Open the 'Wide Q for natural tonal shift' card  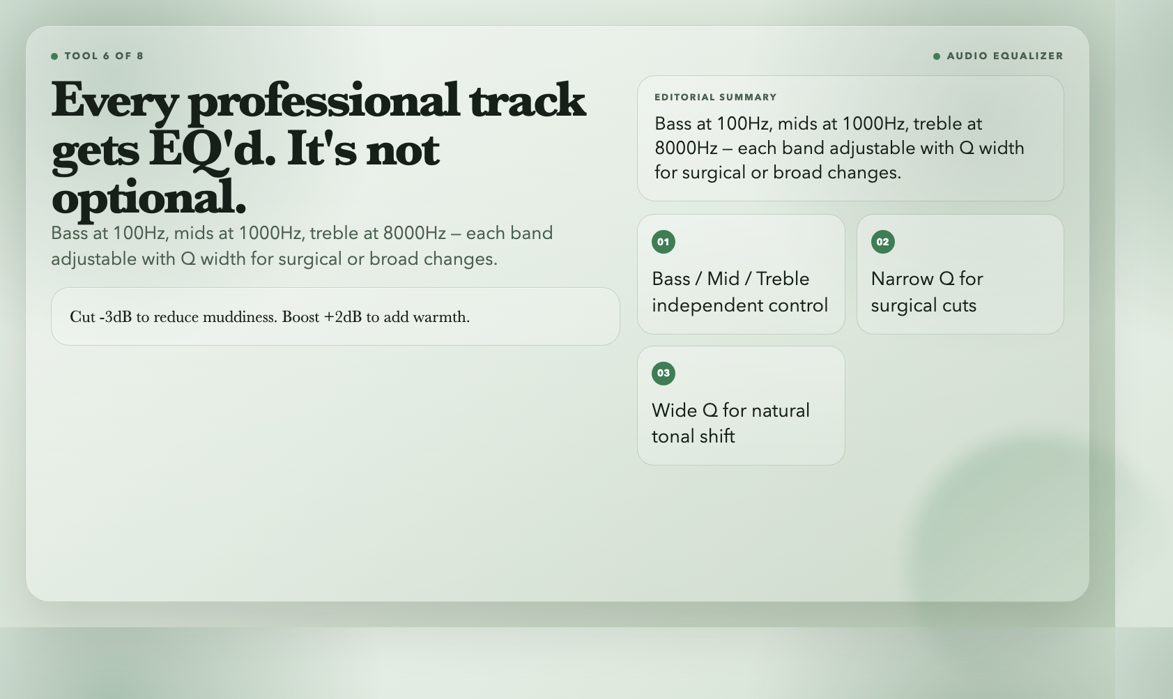[741, 406]
